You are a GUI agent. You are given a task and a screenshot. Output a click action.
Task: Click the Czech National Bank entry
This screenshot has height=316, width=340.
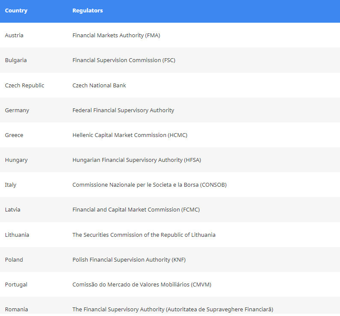[99, 86]
